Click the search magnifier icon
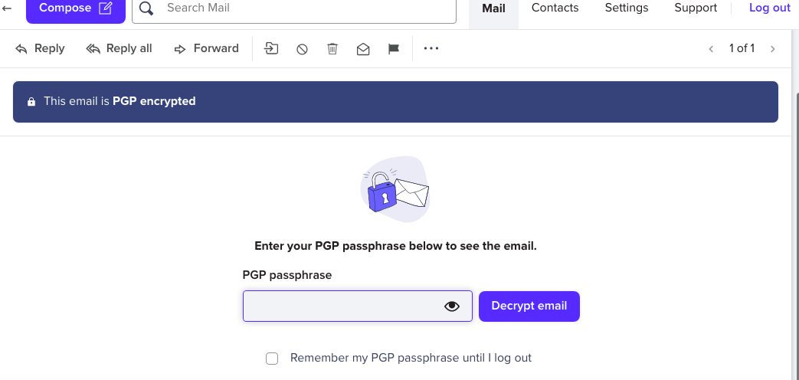 (x=147, y=8)
